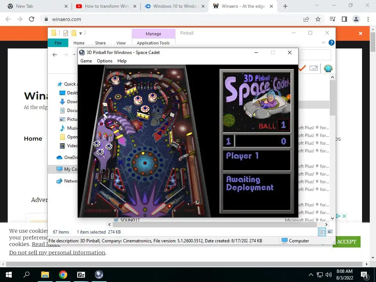Open the network tray icon
This screenshot has height=282, width=376.
coord(320,275)
